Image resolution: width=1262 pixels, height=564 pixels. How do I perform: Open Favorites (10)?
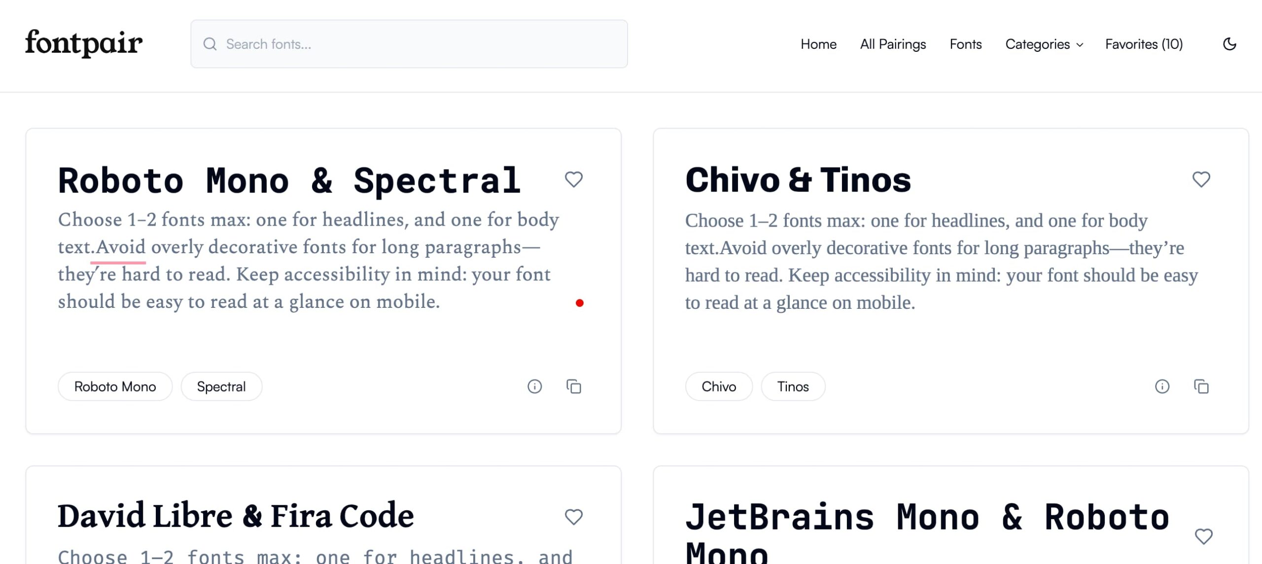(1144, 44)
